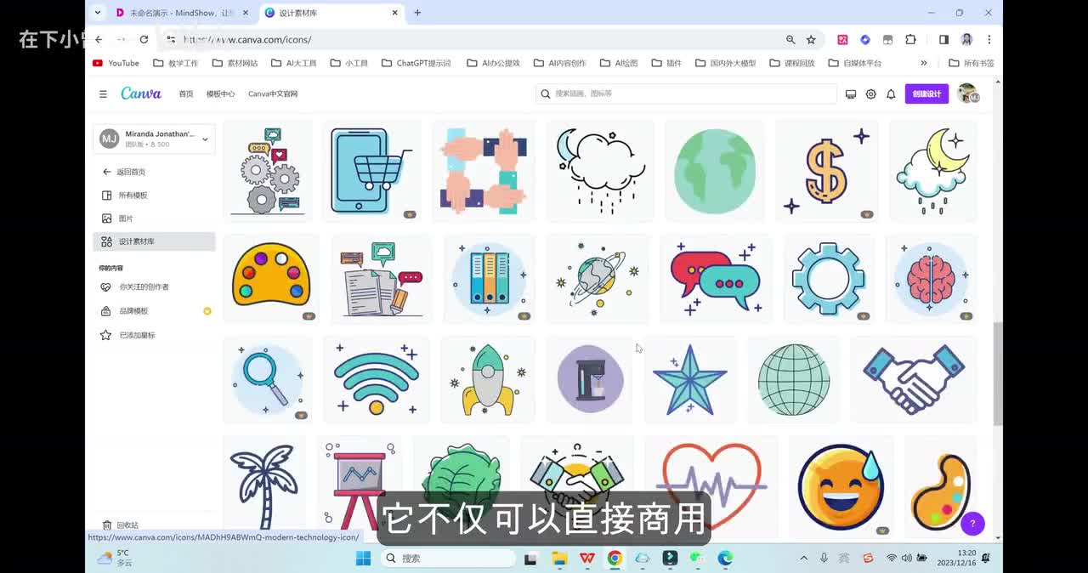Open the browser tab list dropdown

(98, 13)
